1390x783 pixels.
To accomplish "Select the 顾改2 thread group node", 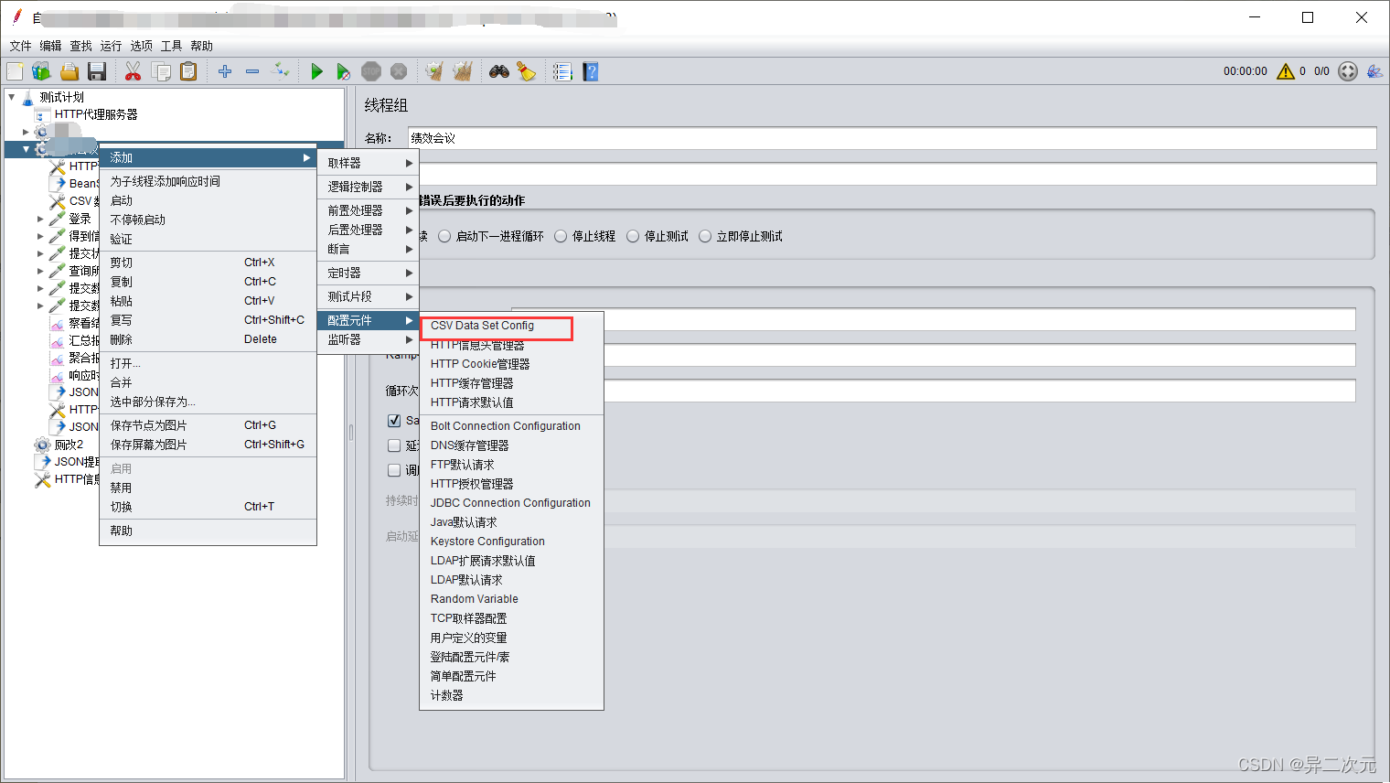I will click(69, 445).
